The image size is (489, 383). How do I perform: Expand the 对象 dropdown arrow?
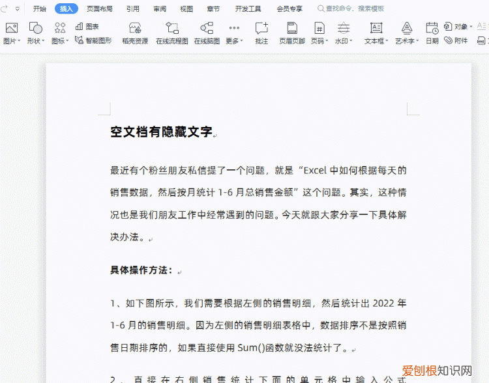click(x=471, y=27)
